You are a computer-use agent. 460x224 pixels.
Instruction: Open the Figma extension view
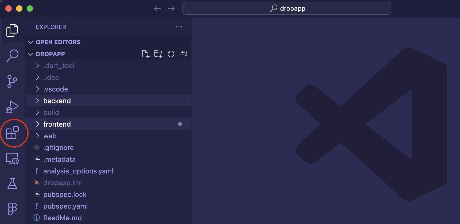point(12,209)
